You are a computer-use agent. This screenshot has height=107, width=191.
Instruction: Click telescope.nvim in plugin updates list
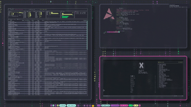coord(162,65)
